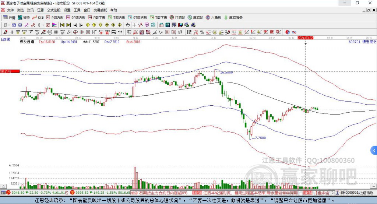Select the V-shaped zigzag line tool
The image size is (377, 204).
161,32
